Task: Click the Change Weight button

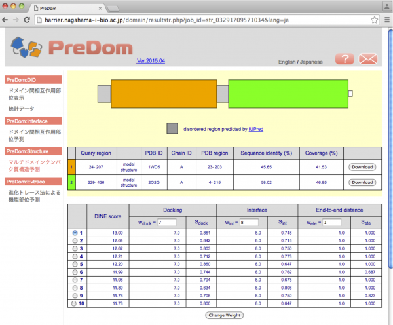Action: coord(226,315)
